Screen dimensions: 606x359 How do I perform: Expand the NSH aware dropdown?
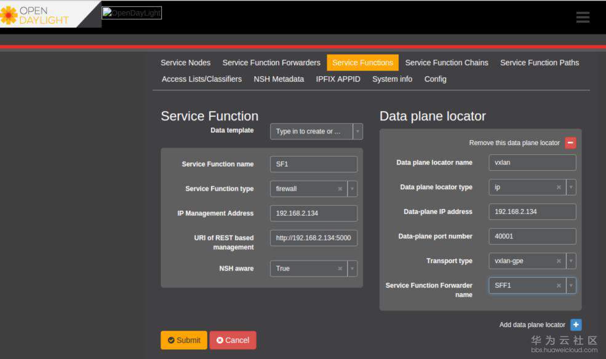(353, 269)
